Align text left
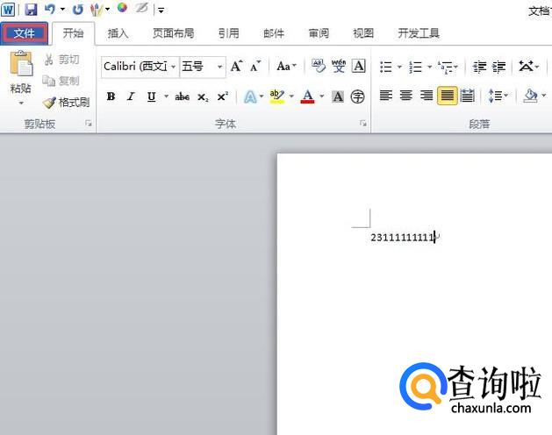 386,96
